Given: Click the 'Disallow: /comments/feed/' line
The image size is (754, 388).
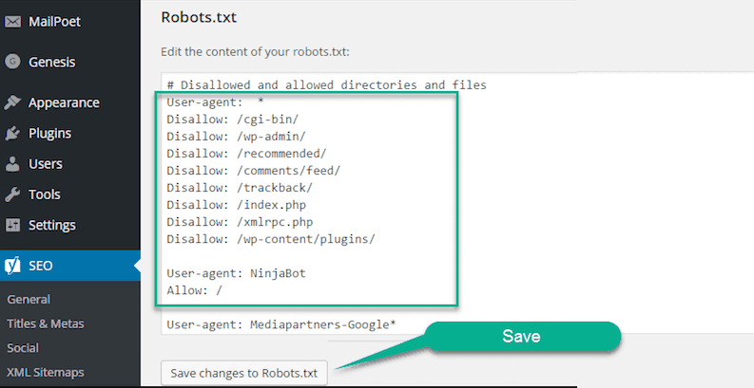Looking at the screenshot, I should (x=254, y=171).
